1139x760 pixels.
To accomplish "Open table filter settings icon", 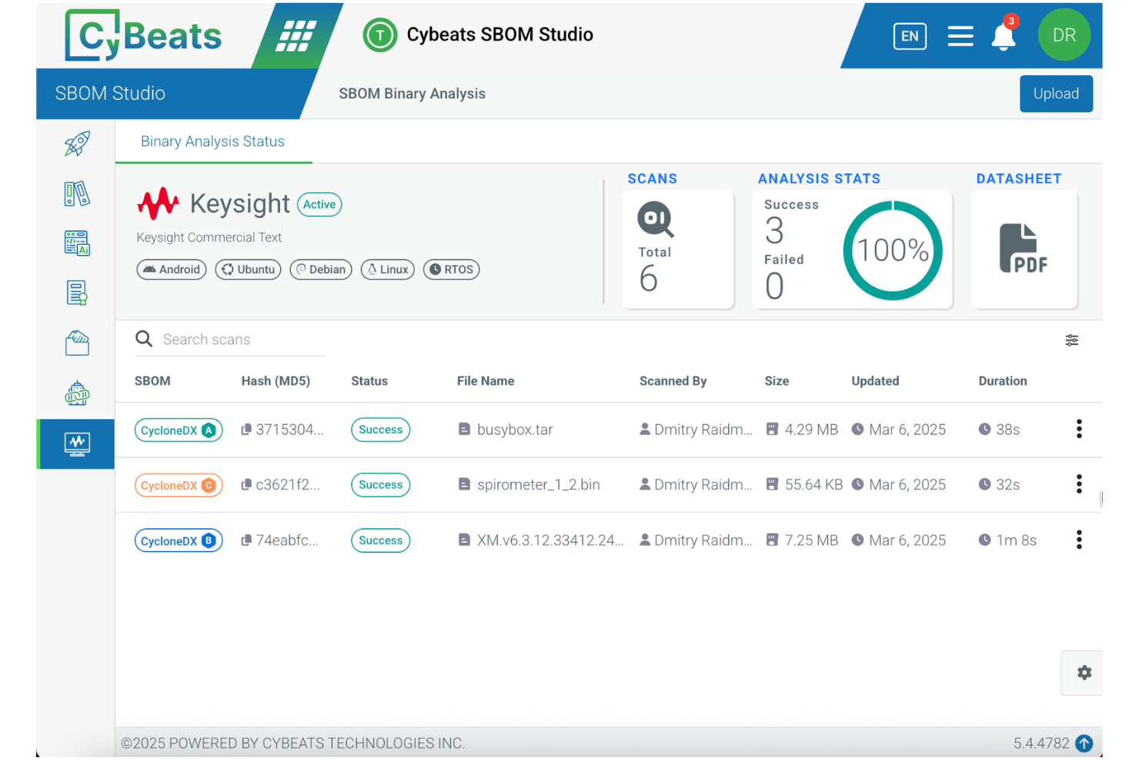I will (1071, 340).
